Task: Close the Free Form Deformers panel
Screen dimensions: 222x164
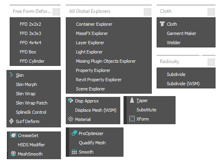Action: 57,12
